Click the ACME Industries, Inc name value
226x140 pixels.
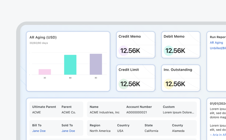click(x=105, y=112)
